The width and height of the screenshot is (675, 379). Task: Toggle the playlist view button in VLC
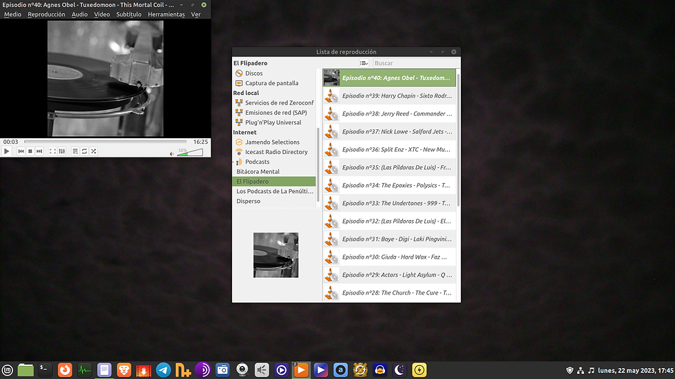tap(75, 151)
